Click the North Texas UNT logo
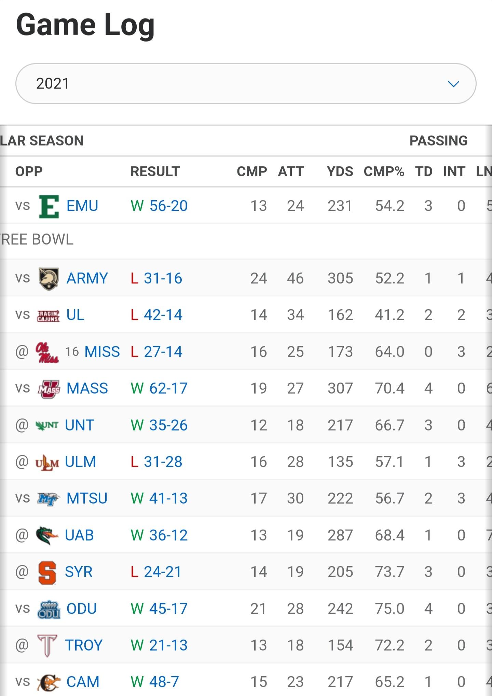Viewport: 492px width, 696px height. click(47, 425)
